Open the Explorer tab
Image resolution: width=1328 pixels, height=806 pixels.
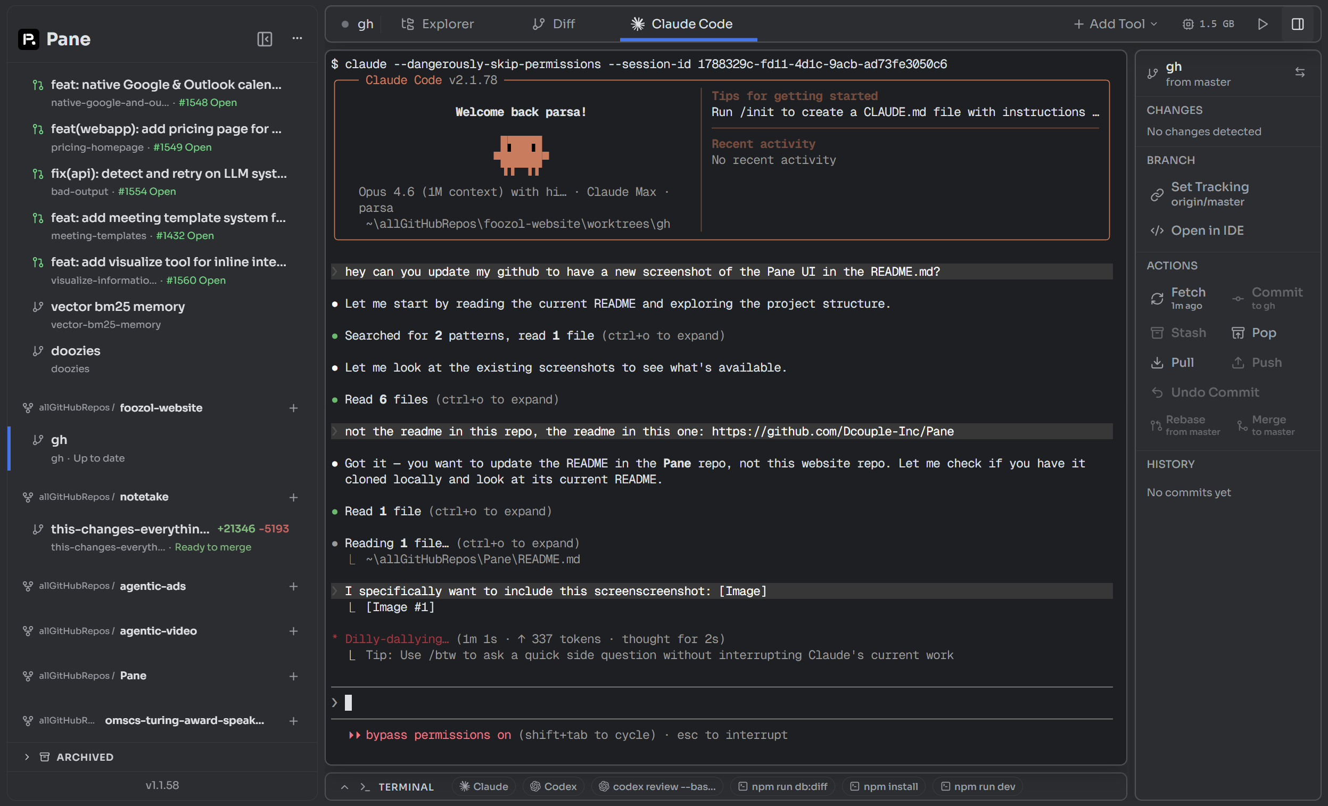(438, 24)
